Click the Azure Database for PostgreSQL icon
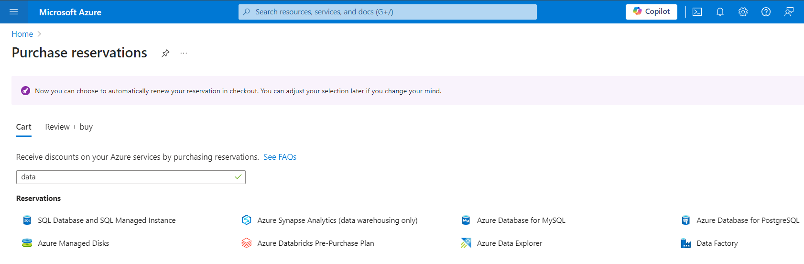Image resolution: width=804 pixels, height=264 pixels. 686,220
